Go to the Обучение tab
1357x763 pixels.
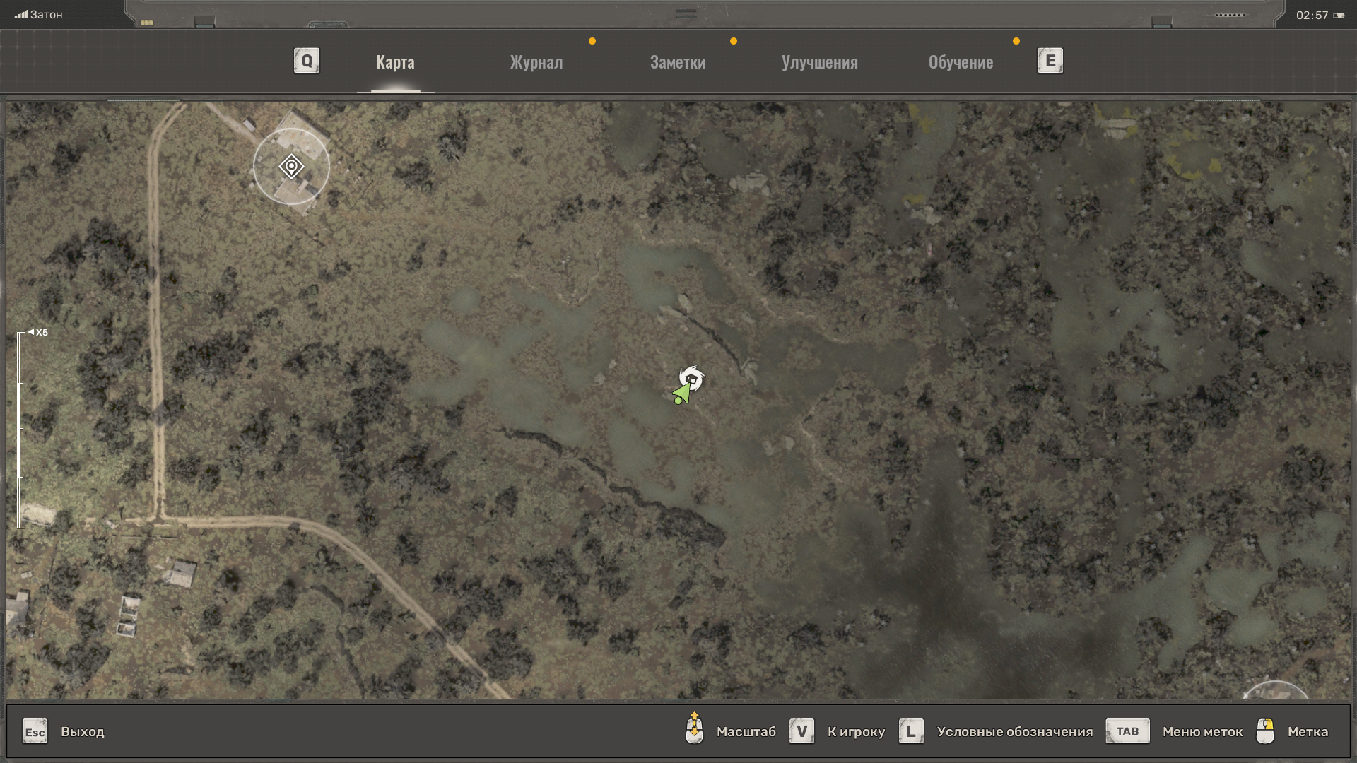coord(961,62)
